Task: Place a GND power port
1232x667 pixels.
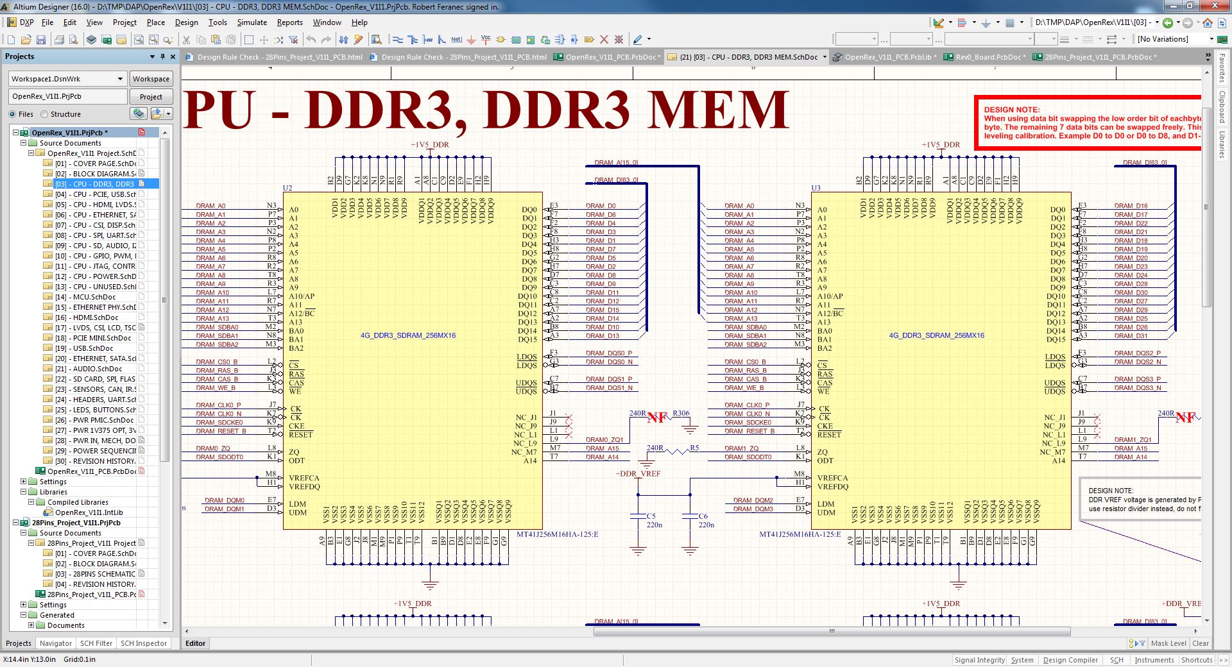Action: [471, 40]
